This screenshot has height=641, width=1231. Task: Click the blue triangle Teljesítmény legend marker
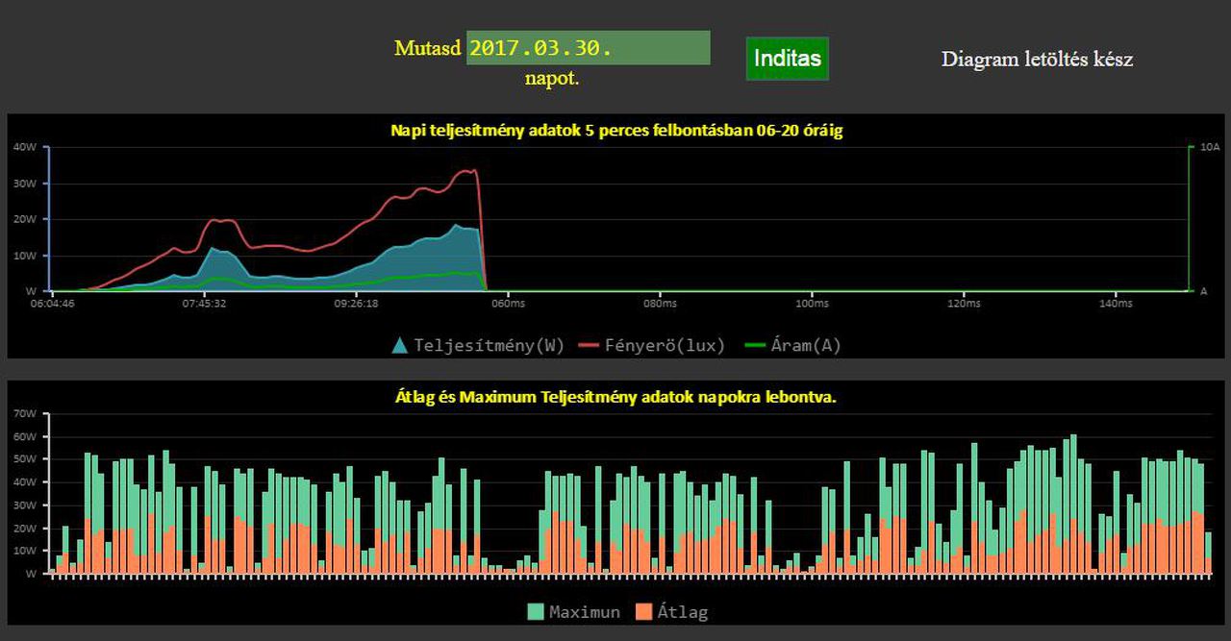point(400,345)
